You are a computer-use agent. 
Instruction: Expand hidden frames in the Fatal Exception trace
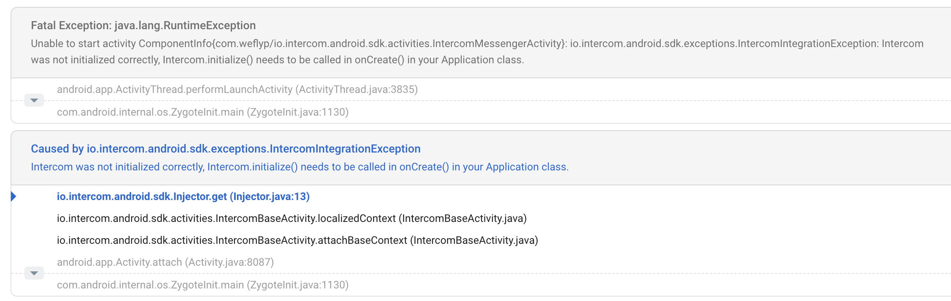(34, 100)
